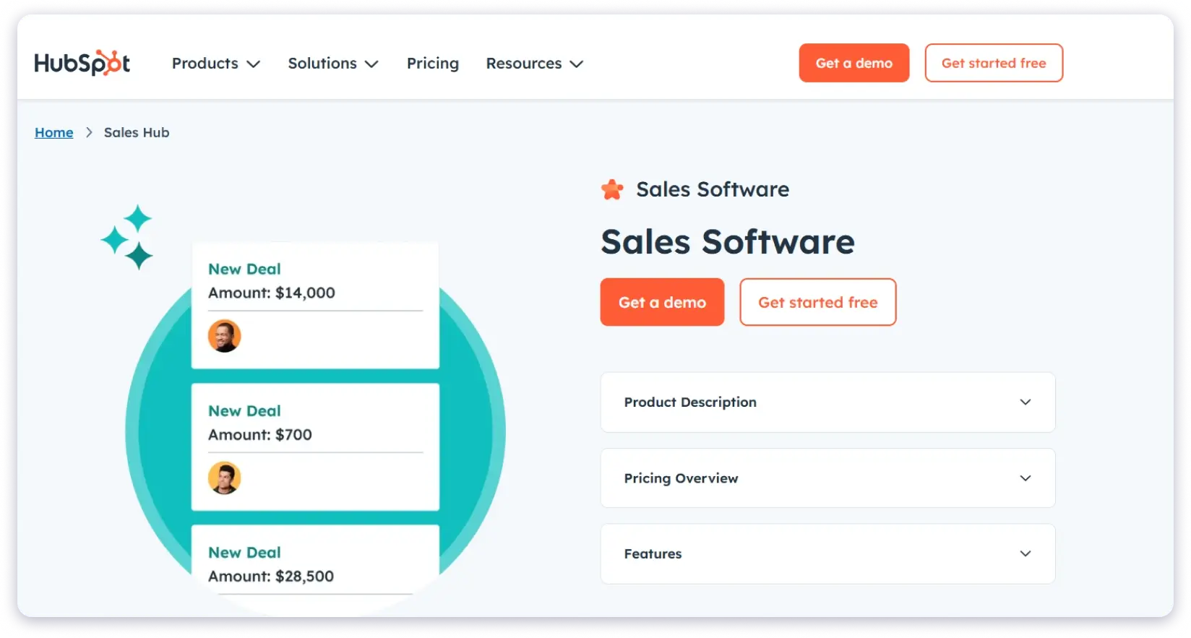Expand the Pricing Overview accordion
The width and height of the screenshot is (1191, 638).
[x=827, y=478]
